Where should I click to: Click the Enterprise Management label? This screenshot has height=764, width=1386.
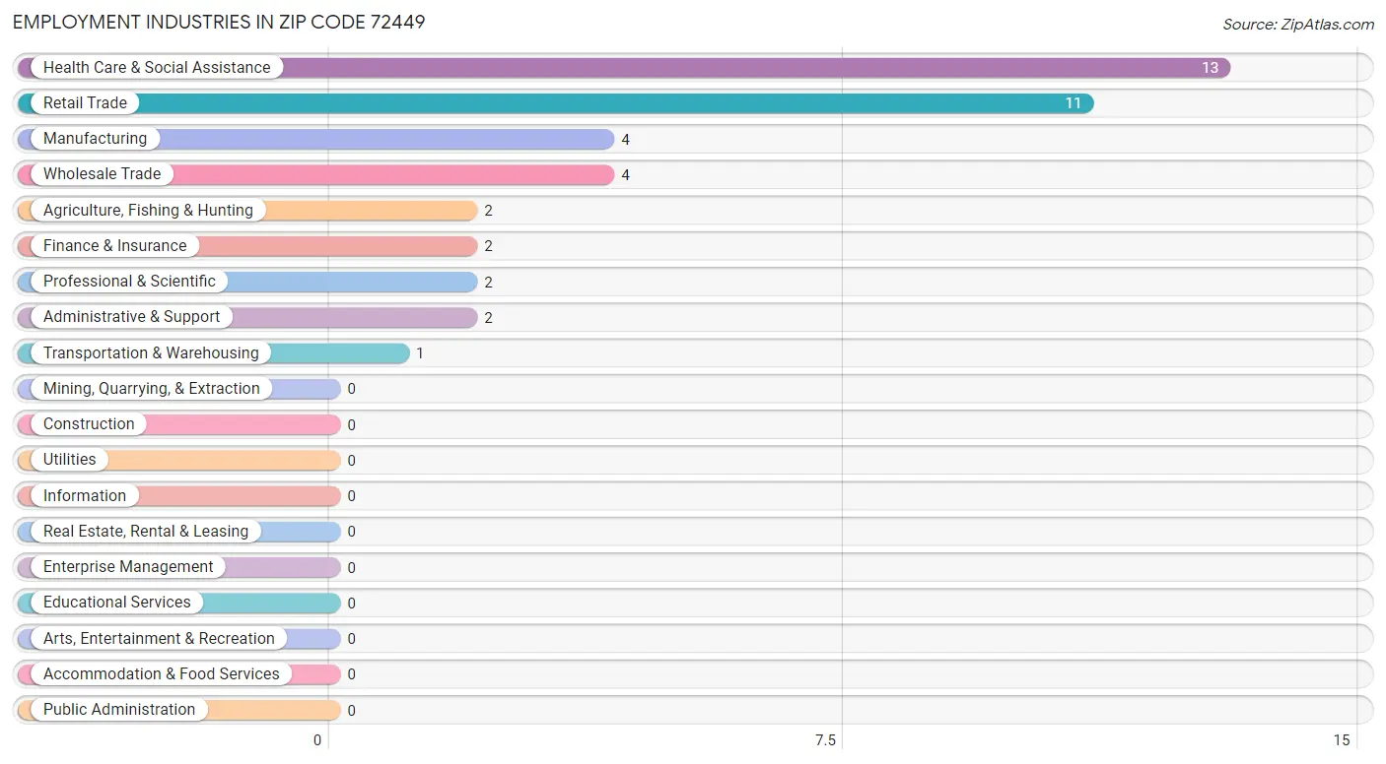pos(128,566)
